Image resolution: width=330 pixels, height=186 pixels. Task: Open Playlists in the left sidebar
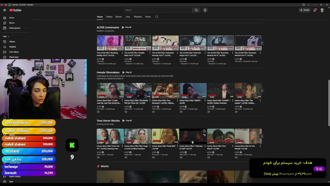coord(12,47)
